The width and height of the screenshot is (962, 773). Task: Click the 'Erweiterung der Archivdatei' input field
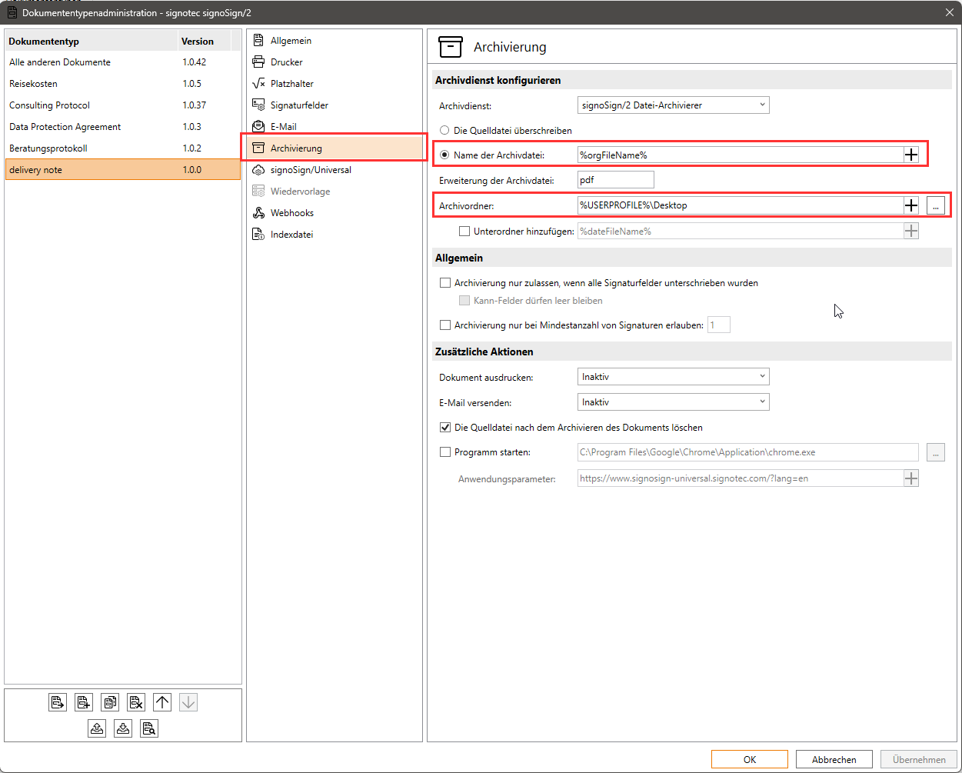click(x=615, y=180)
